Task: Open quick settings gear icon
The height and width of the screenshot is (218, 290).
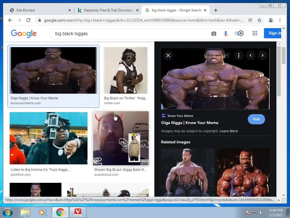Action: tap(241, 33)
